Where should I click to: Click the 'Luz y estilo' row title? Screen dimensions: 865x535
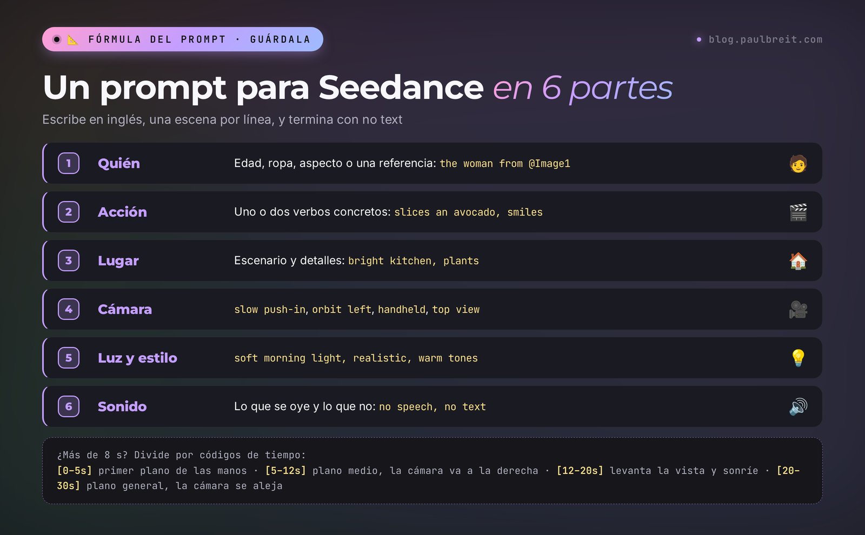click(137, 358)
